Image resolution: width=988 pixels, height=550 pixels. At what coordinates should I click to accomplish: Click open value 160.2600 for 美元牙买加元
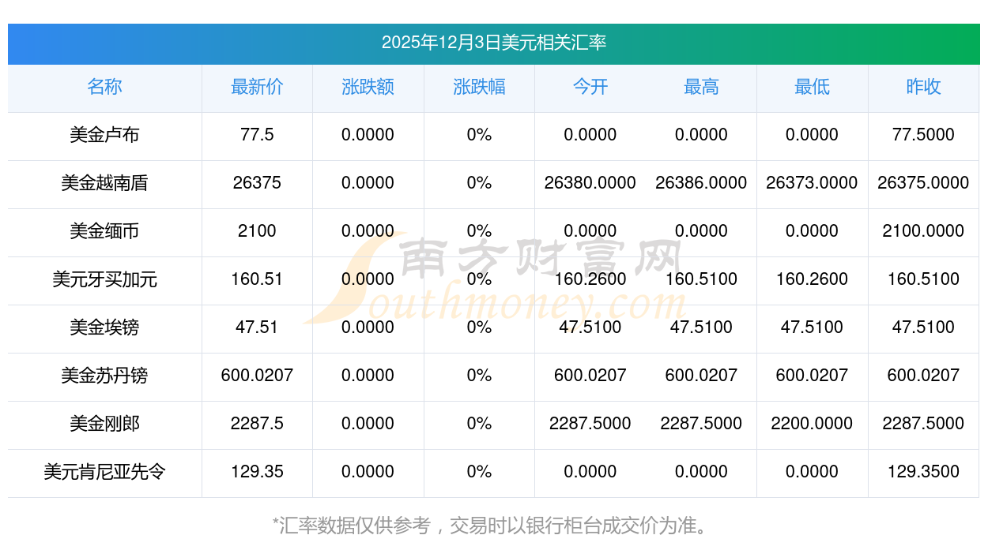[590, 279]
